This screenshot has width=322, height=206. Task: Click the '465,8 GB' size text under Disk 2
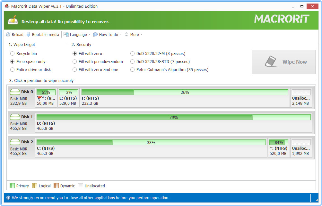(x=19, y=154)
